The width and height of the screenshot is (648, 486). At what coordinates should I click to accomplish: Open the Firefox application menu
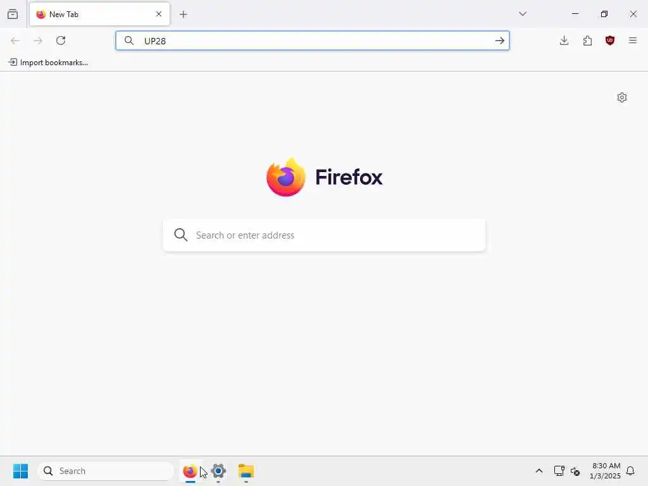[x=633, y=40]
